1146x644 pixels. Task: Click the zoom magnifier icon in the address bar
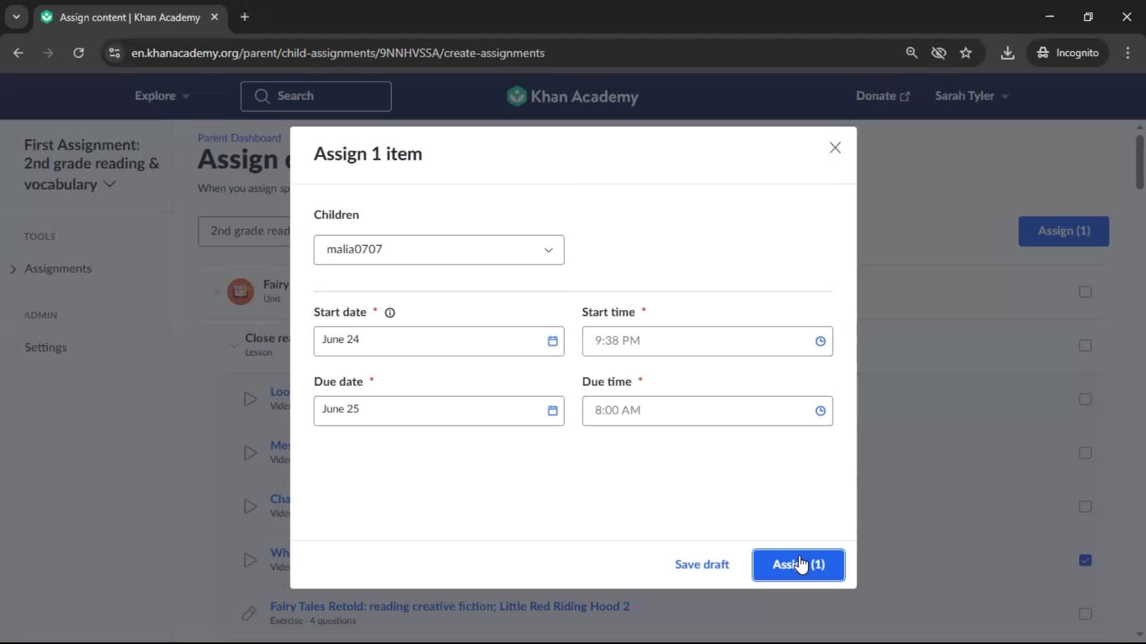pyautogui.click(x=911, y=53)
